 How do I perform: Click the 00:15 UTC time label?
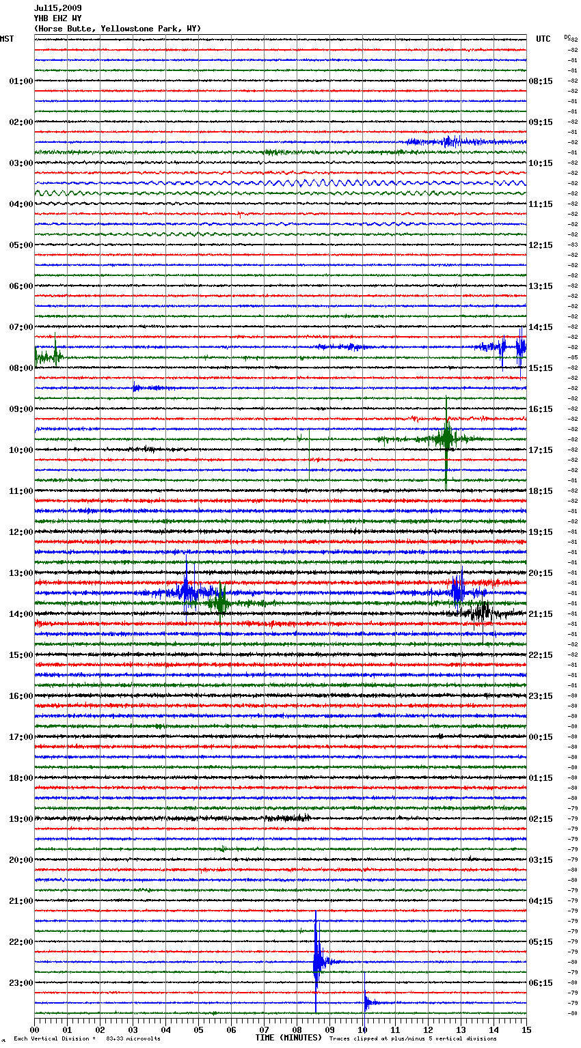pos(541,737)
